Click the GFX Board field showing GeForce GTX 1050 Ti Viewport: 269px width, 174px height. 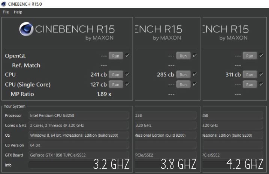tap(79, 155)
